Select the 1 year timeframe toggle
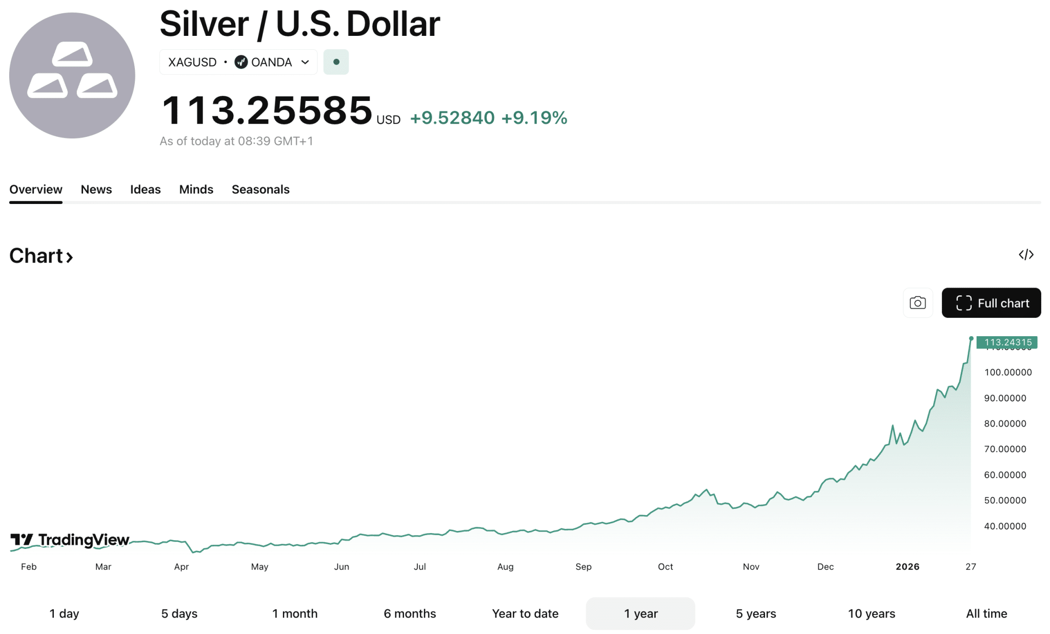Viewport: 1050px width, 634px height. (x=640, y=613)
